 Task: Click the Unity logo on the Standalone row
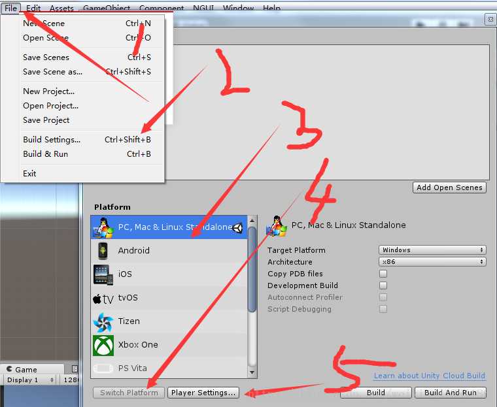coord(238,227)
